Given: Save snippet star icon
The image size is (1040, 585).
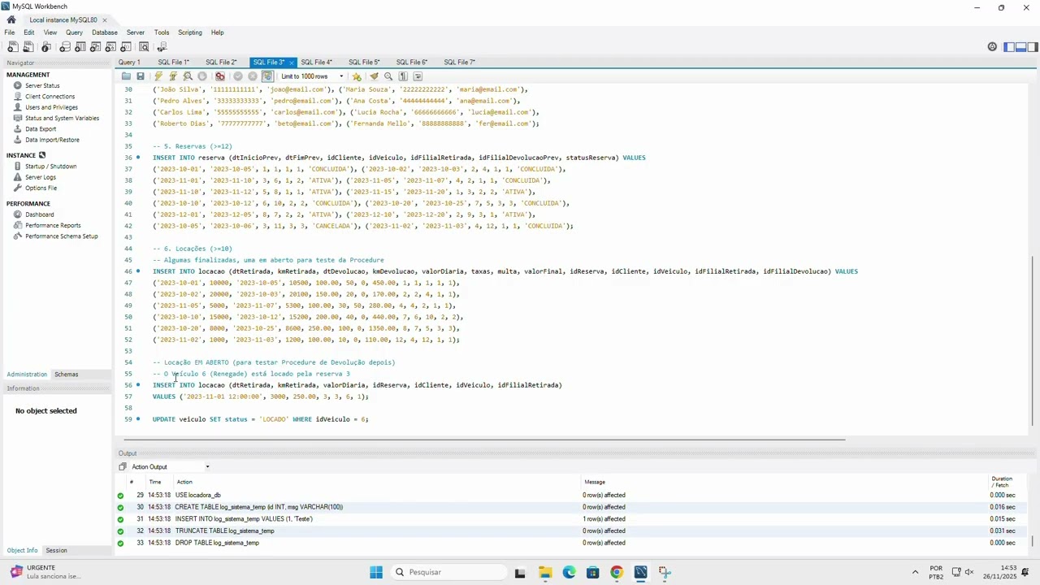Looking at the screenshot, I should (357, 76).
